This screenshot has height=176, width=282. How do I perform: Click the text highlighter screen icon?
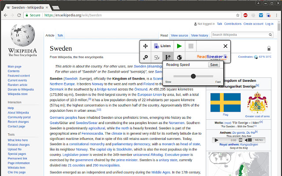click(157, 57)
